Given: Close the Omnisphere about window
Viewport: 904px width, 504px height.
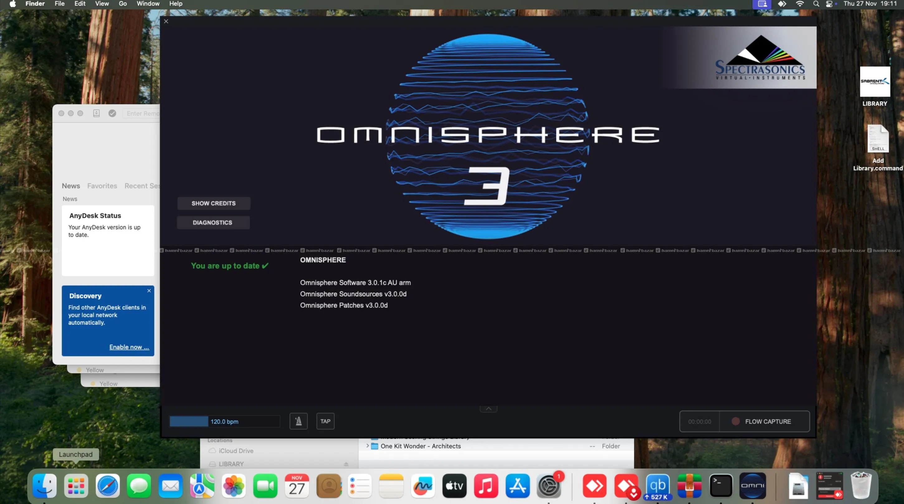Looking at the screenshot, I should coord(166,21).
